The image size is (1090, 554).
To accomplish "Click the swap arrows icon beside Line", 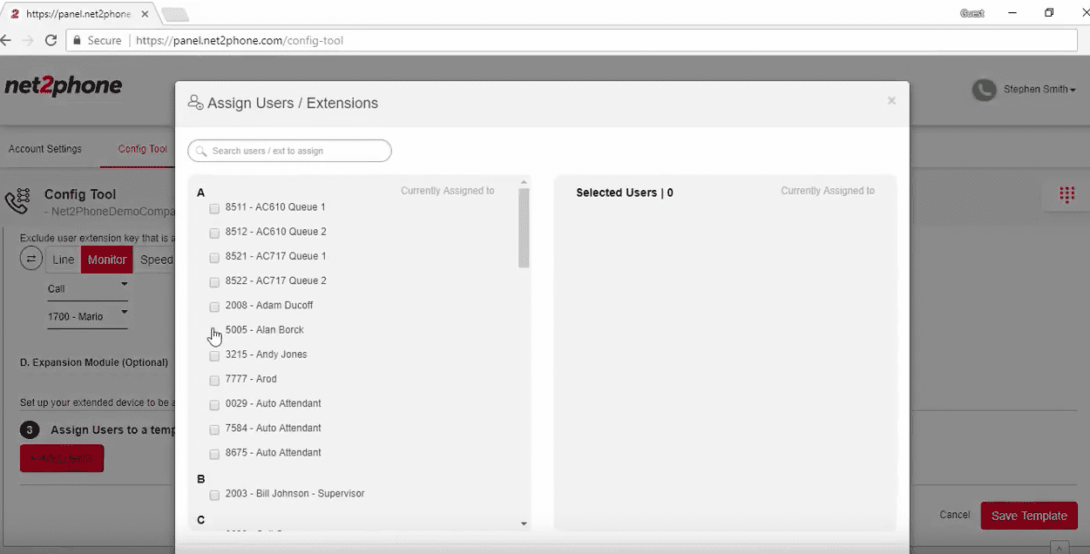I will [31, 259].
